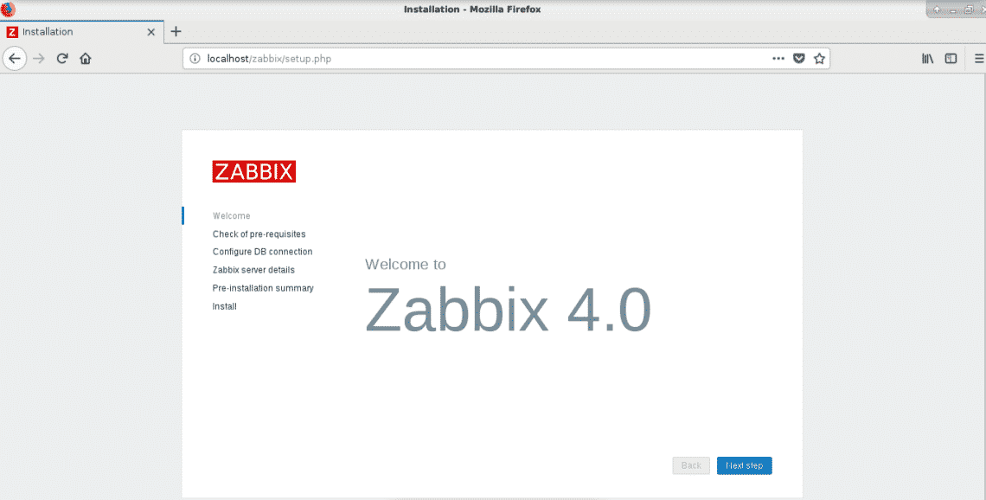
Task: Click the 'Zabbix 4.0' title text
Action: point(508,310)
